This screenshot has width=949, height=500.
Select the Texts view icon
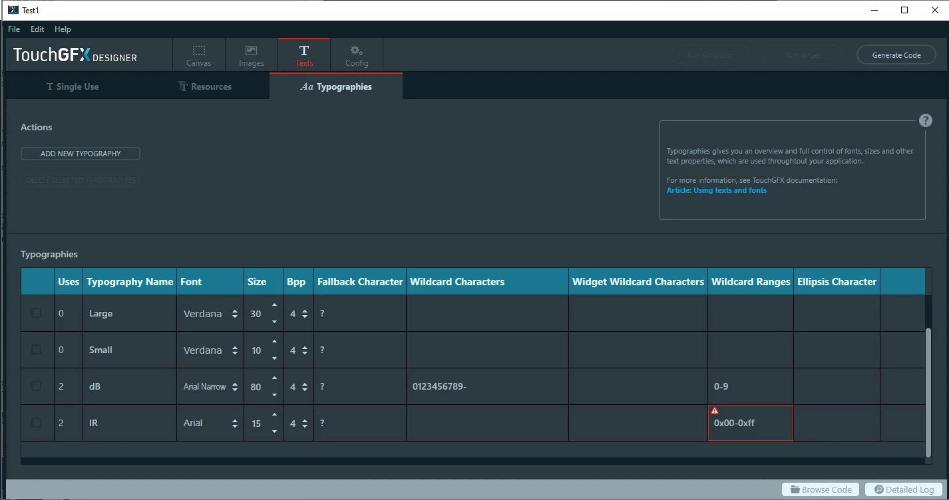click(x=304, y=55)
